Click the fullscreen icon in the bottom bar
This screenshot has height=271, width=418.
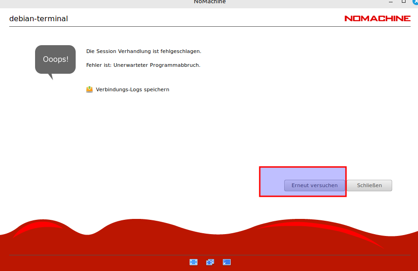click(x=193, y=262)
